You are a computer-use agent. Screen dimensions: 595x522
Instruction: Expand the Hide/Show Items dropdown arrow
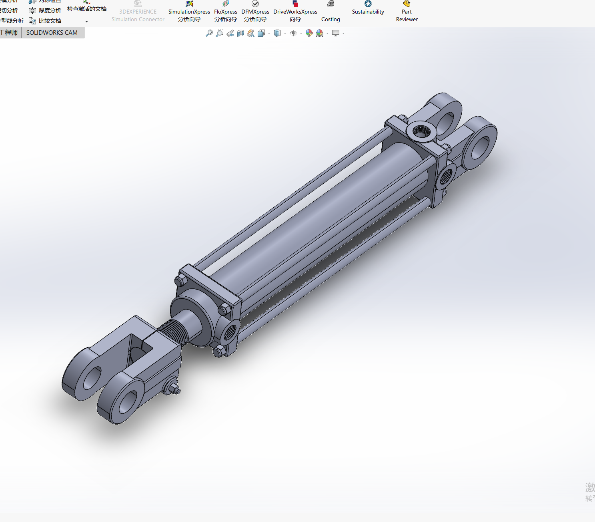tap(301, 34)
